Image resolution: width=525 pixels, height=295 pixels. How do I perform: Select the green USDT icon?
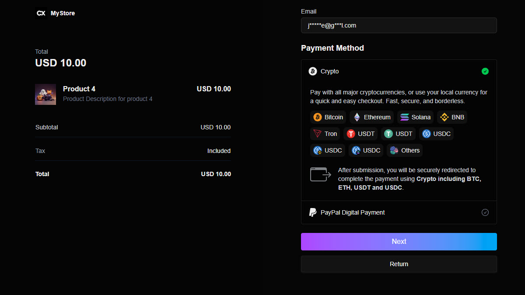388,134
